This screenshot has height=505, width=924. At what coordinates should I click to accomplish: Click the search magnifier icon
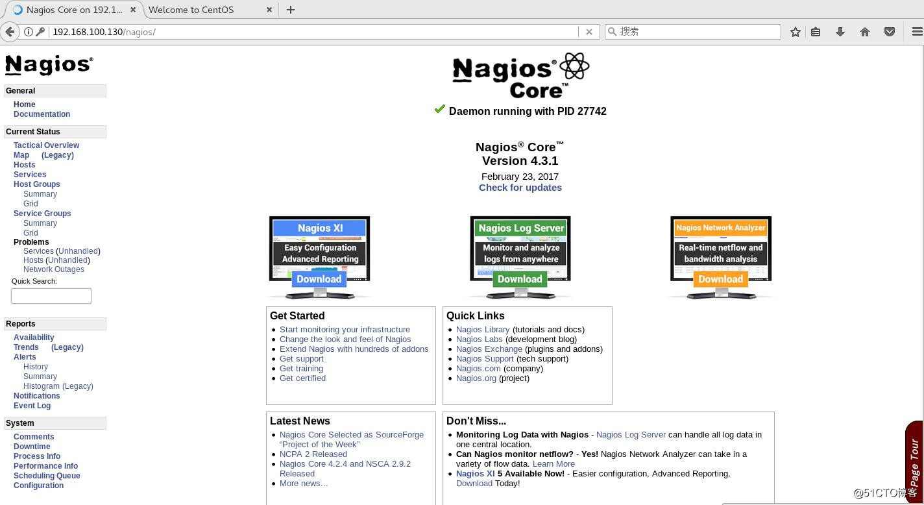coord(612,31)
